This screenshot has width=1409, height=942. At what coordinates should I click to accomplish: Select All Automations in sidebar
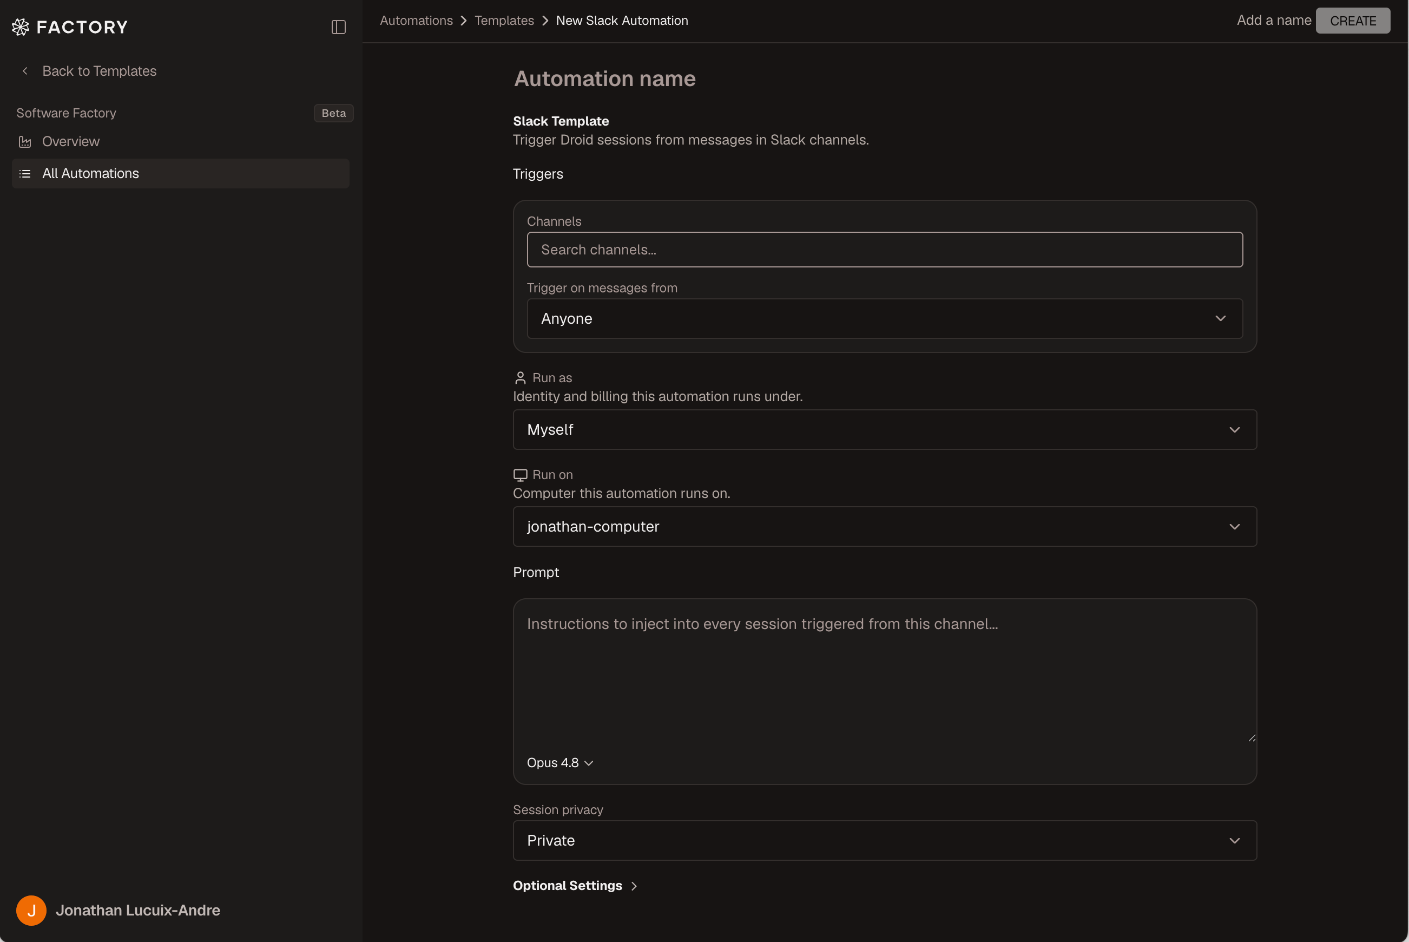tap(180, 173)
